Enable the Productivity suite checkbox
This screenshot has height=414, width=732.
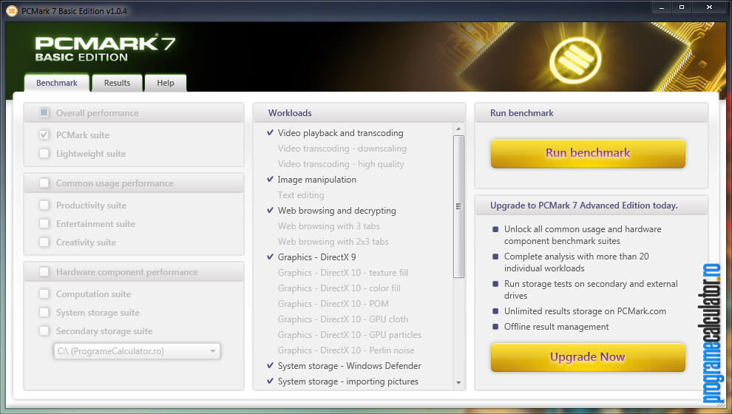pos(44,205)
